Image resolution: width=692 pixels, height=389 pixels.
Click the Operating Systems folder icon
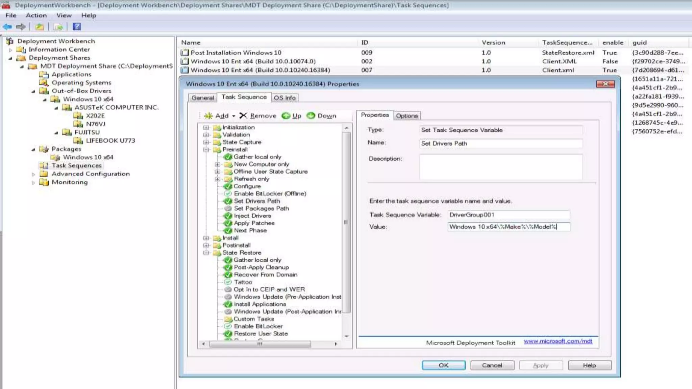[x=44, y=83]
